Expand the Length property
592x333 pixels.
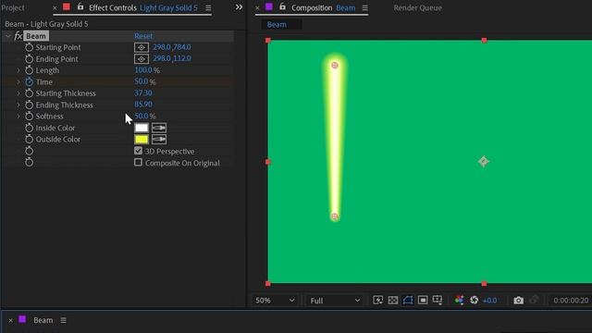pos(18,70)
